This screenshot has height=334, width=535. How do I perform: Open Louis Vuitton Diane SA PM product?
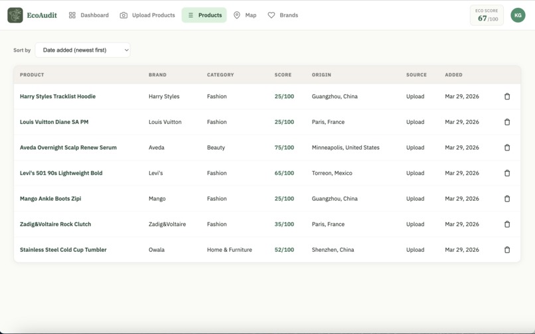coord(54,122)
